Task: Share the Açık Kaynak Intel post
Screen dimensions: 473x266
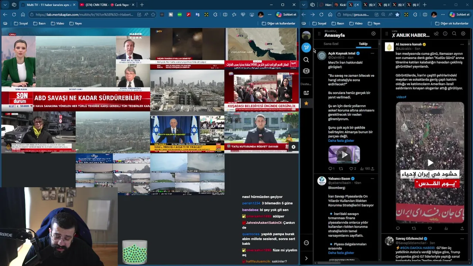Action: (x=372, y=169)
